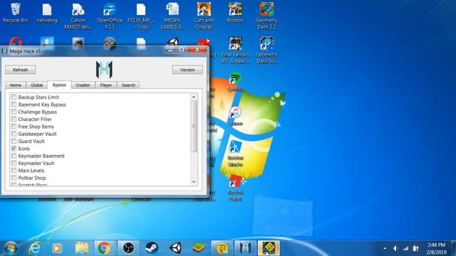The image size is (456, 256).
Task: Go to the Search tab
Action: [128, 85]
